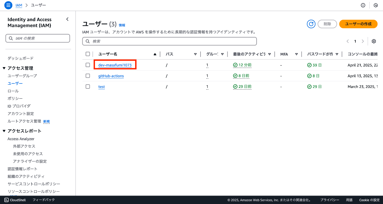Collapse the アクセス管理 section

pos(4,68)
